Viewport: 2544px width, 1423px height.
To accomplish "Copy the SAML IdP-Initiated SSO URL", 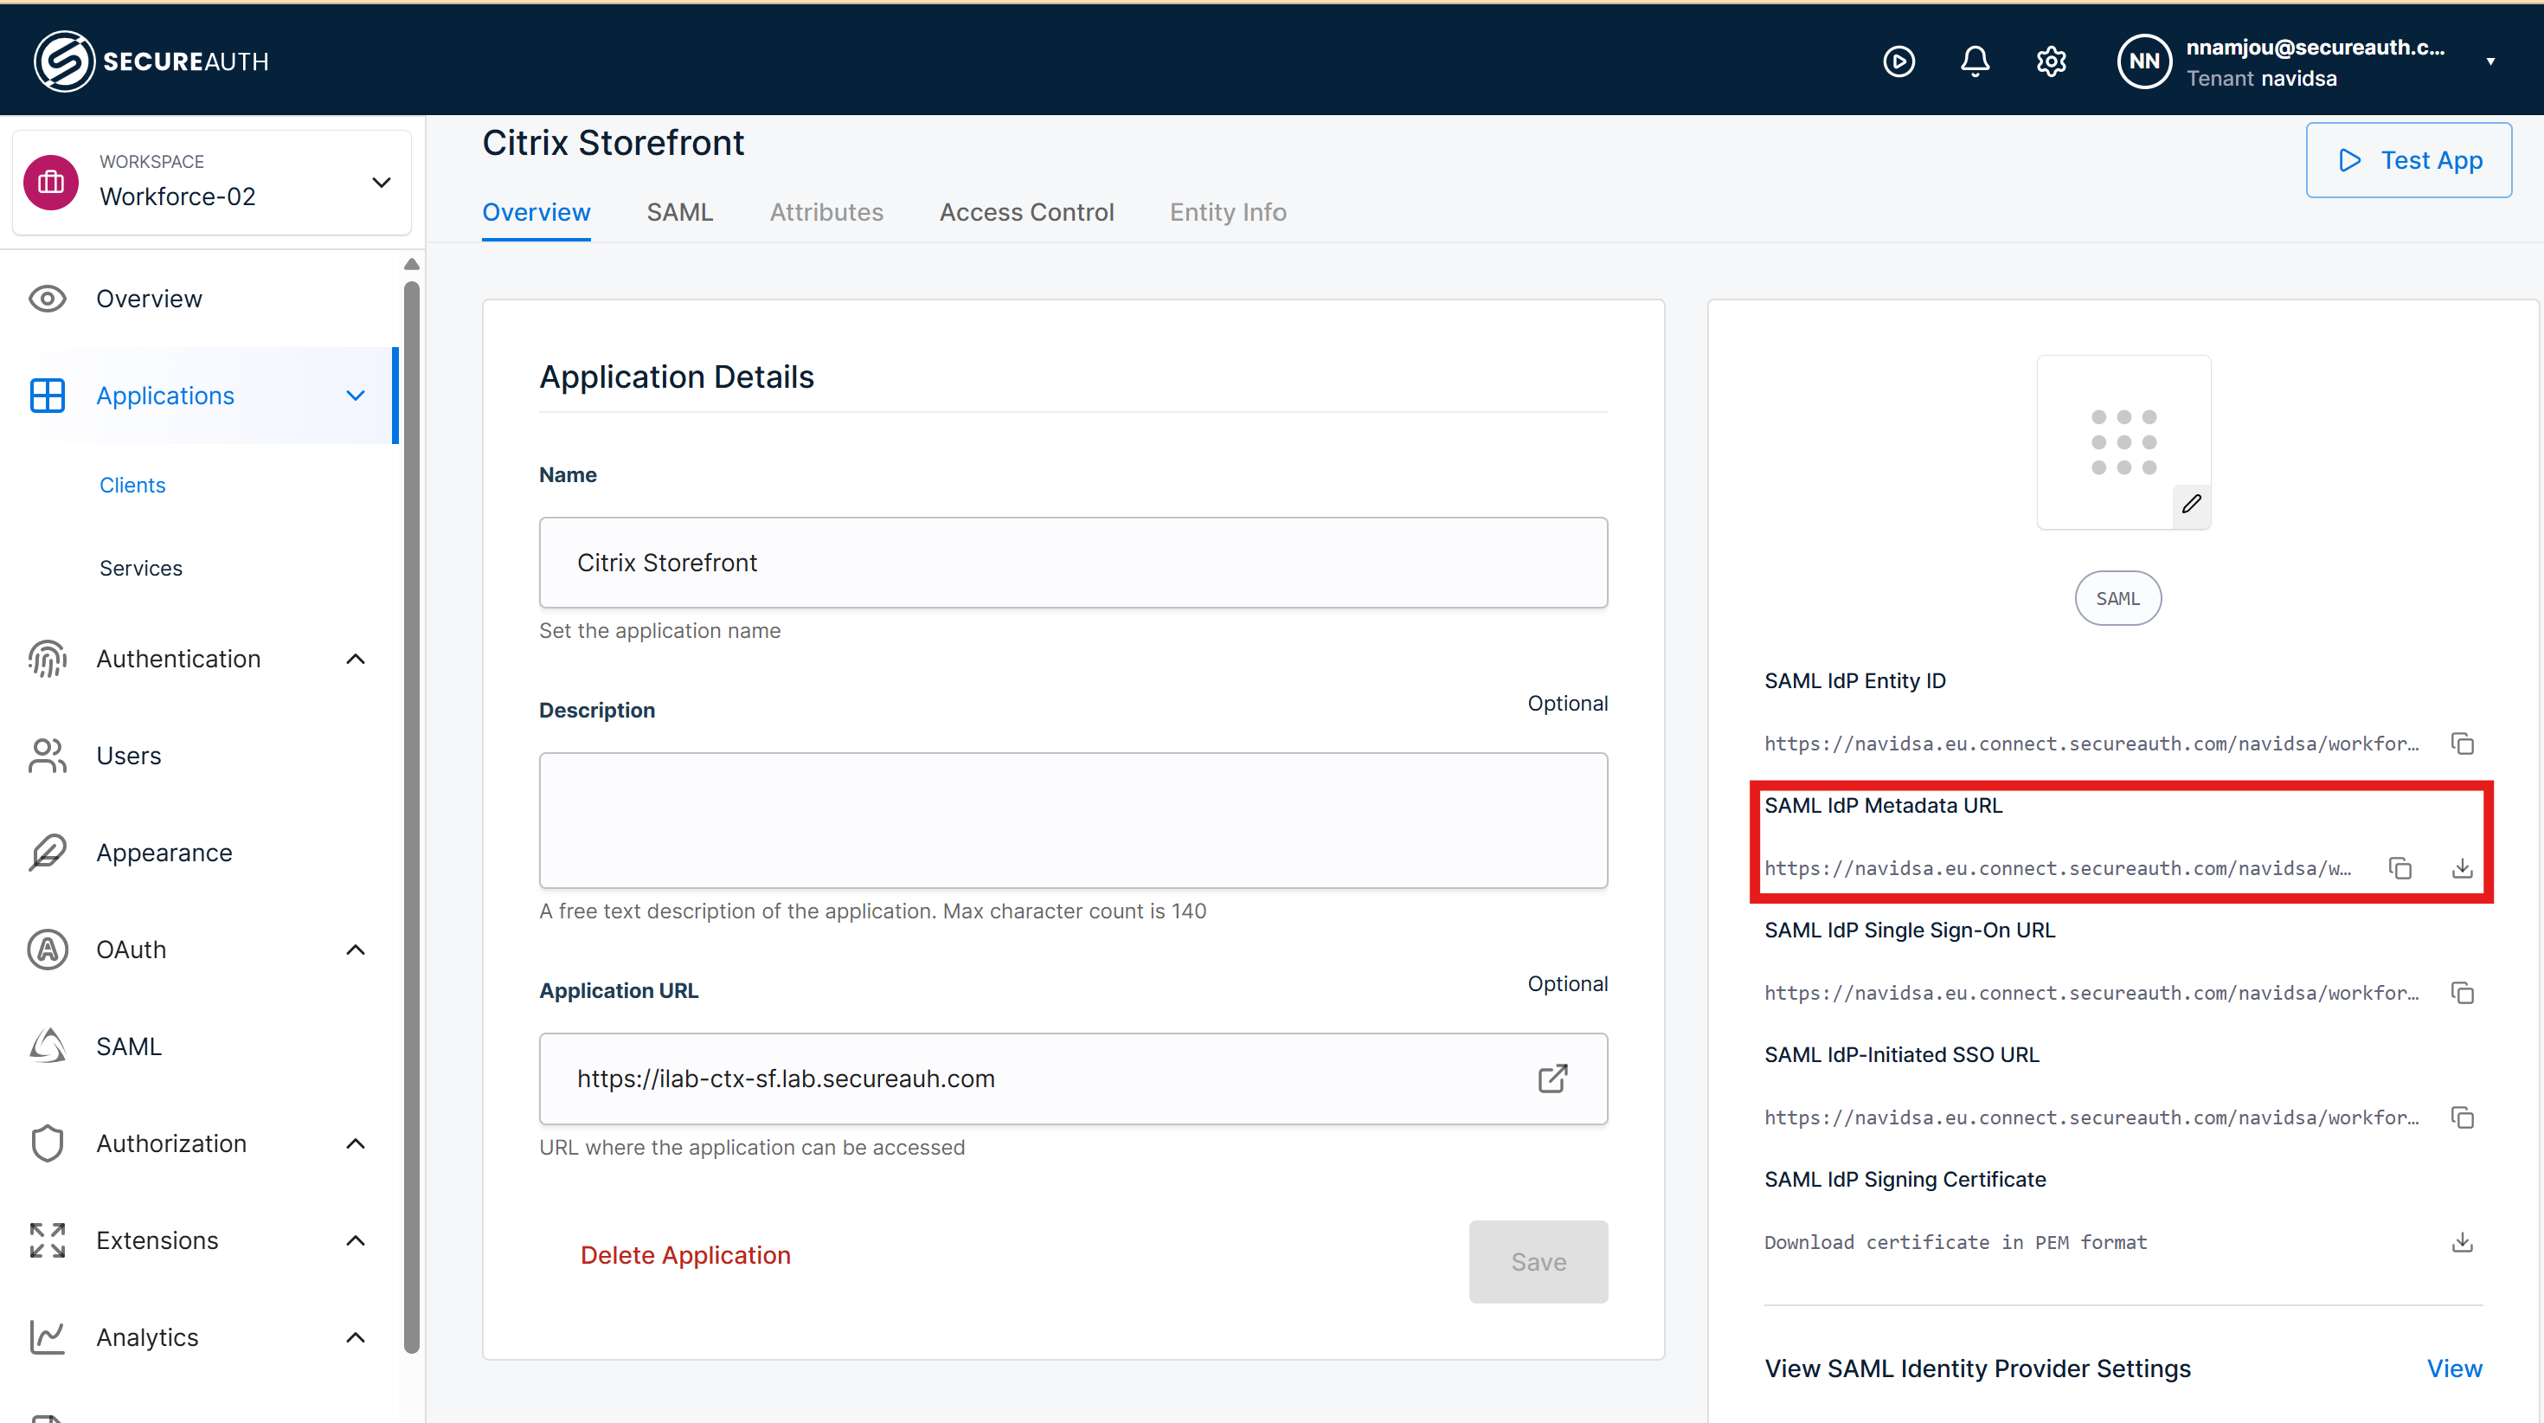I will tap(2462, 1117).
